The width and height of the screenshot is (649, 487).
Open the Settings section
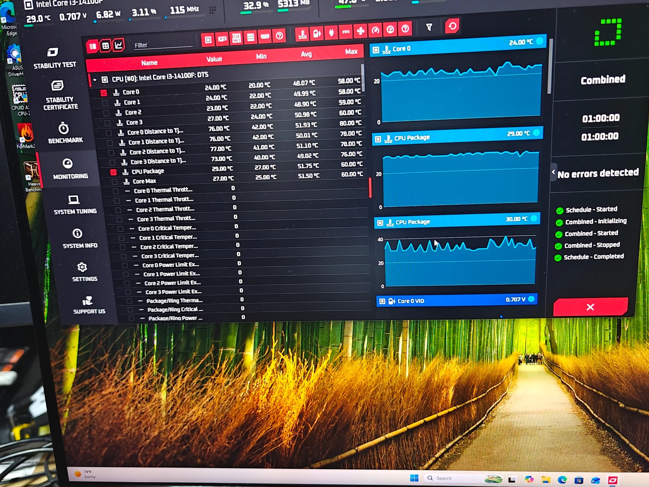coord(84,272)
